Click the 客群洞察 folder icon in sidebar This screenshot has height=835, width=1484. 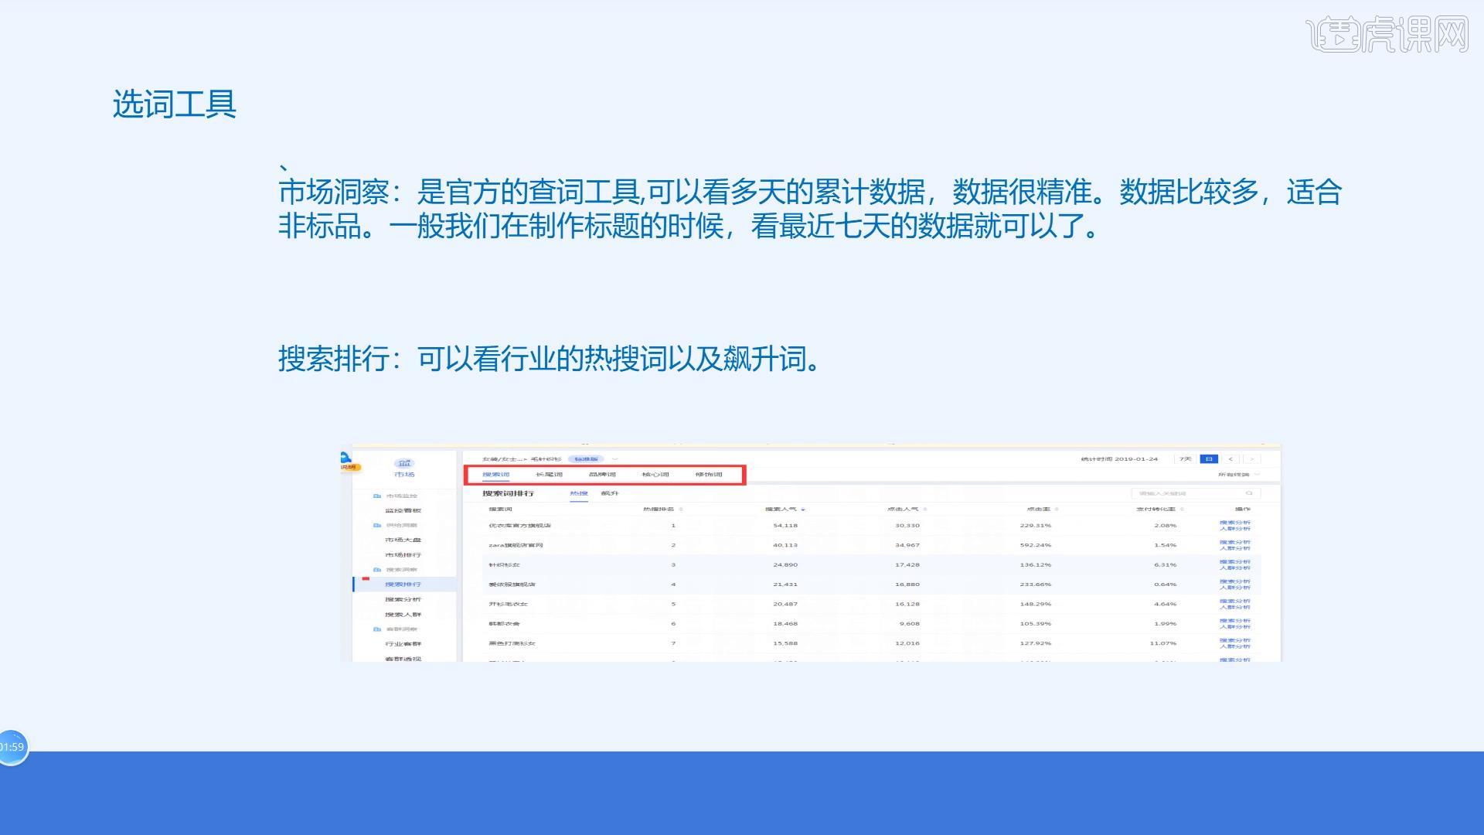376,629
